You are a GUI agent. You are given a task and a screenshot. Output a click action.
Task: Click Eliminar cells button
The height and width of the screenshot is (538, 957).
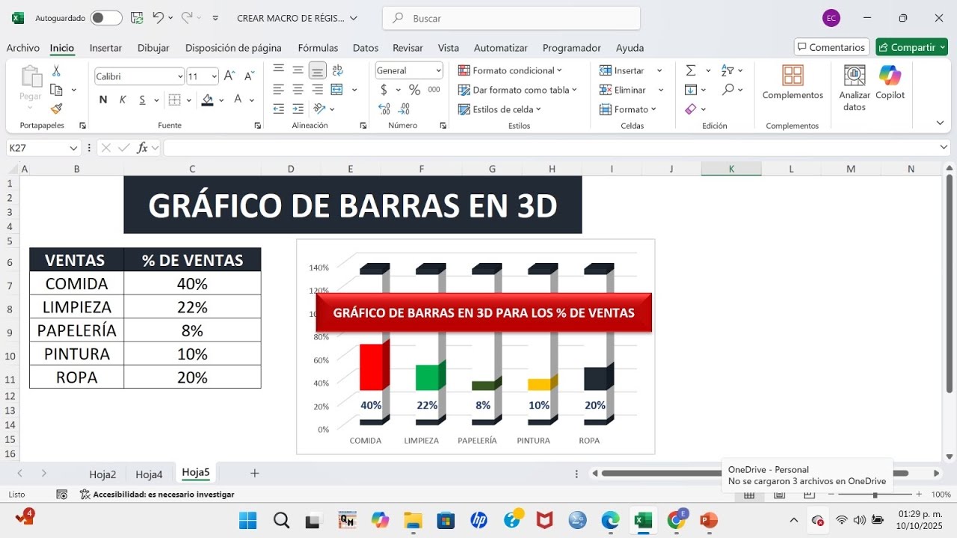(x=623, y=90)
